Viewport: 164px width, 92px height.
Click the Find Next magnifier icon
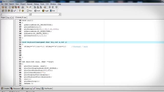pyautogui.click(x=41, y=7)
